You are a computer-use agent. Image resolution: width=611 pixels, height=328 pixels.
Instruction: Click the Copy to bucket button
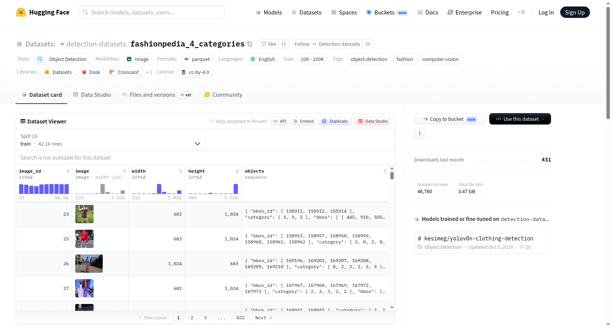coord(450,119)
